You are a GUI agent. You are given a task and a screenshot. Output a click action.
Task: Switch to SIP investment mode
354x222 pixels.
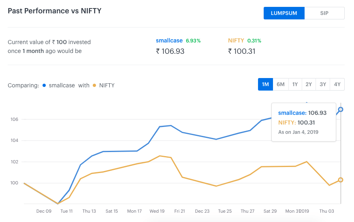click(x=324, y=13)
